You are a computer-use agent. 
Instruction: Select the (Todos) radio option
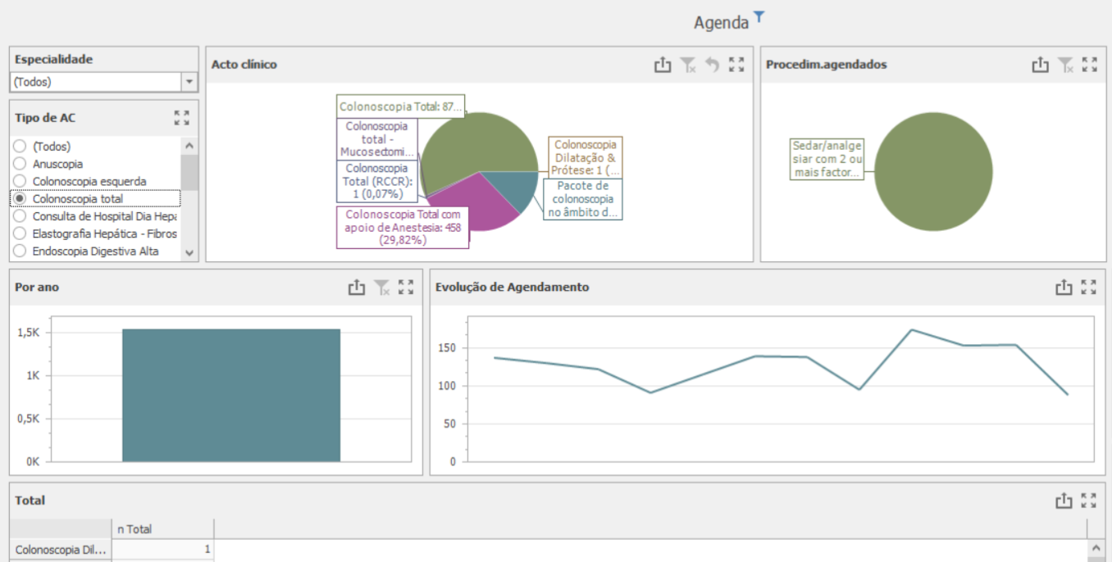pos(20,147)
